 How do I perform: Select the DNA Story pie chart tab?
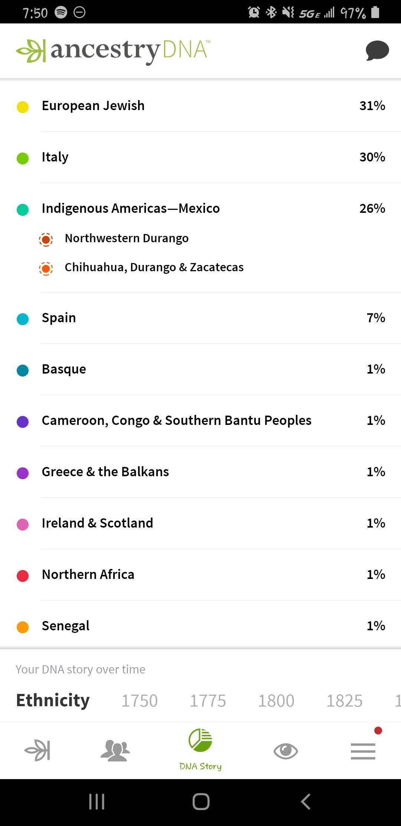(x=200, y=749)
